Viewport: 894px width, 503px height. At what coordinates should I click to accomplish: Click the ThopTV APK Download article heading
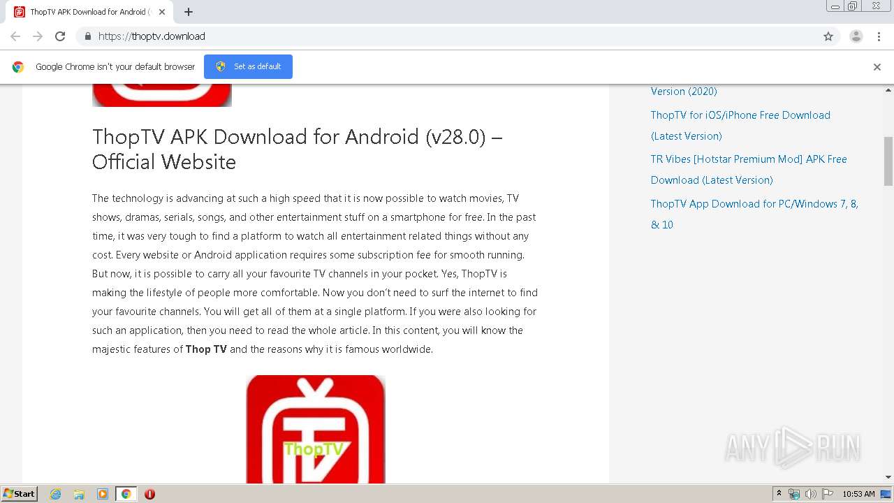[298, 149]
